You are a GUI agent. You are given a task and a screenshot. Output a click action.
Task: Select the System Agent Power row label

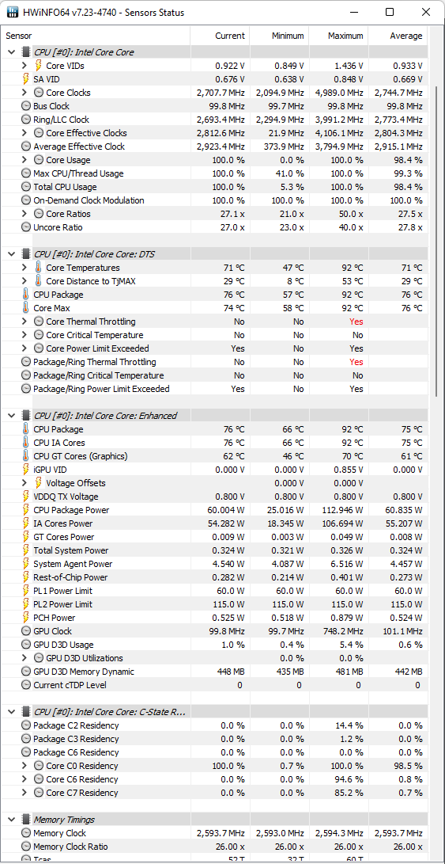click(x=73, y=564)
